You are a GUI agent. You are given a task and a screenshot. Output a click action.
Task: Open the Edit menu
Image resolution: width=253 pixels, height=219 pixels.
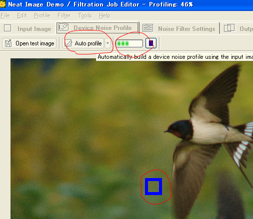pos(21,15)
